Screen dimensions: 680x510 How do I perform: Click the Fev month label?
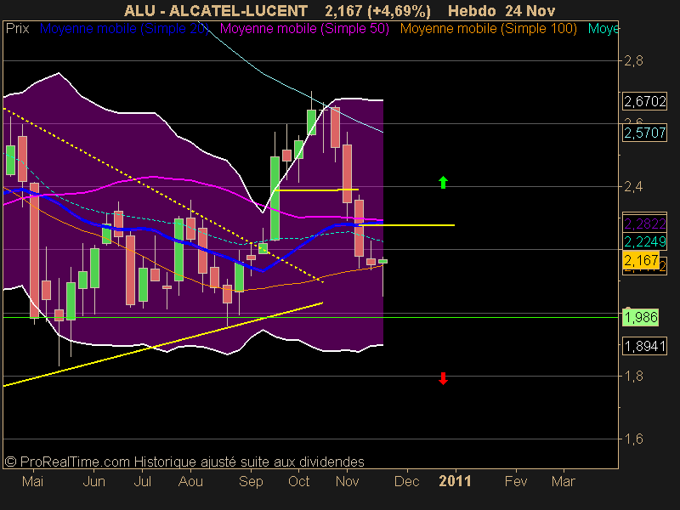tap(516, 481)
